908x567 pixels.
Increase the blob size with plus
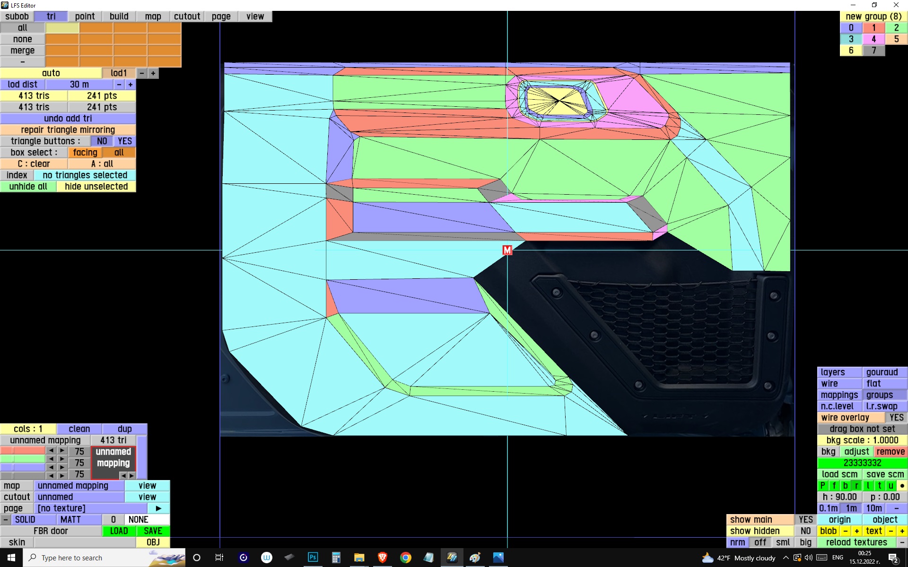[x=856, y=531]
